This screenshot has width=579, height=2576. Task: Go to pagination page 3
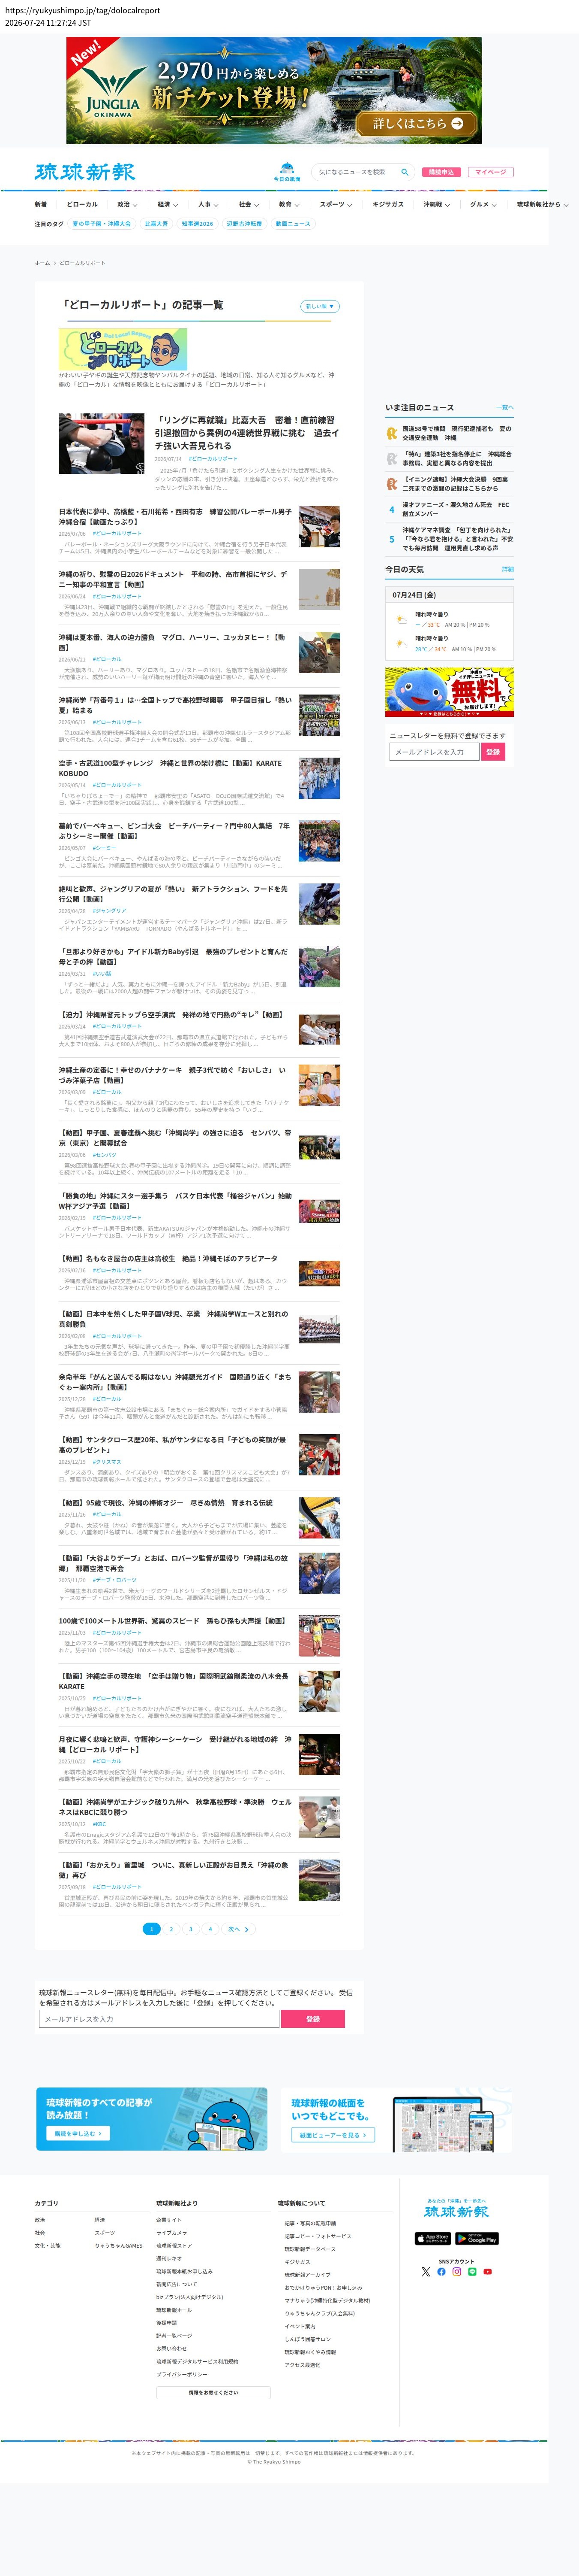pos(191,1929)
